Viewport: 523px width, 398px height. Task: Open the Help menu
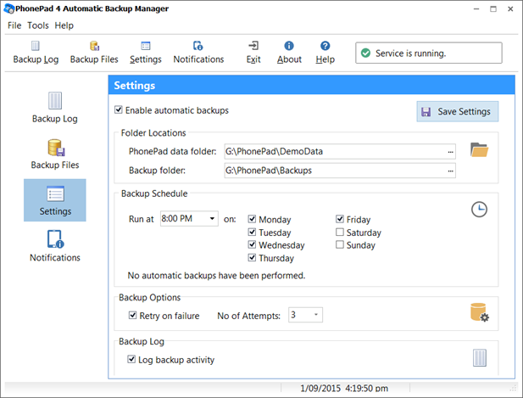pos(64,25)
